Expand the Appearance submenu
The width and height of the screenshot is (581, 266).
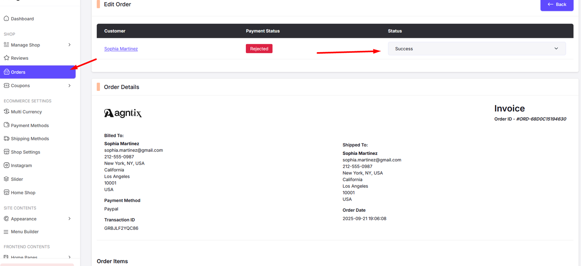[x=69, y=219]
